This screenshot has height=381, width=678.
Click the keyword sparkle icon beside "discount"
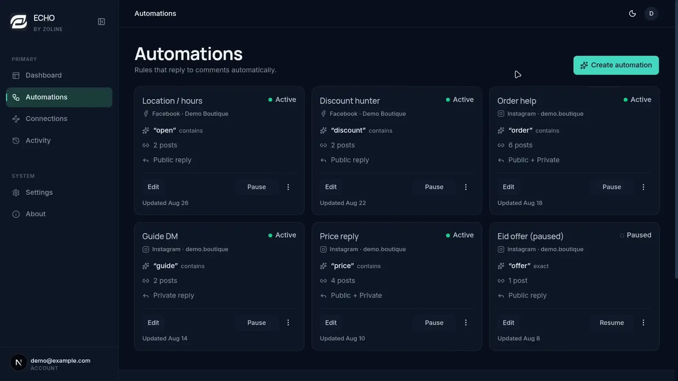(323, 130)
